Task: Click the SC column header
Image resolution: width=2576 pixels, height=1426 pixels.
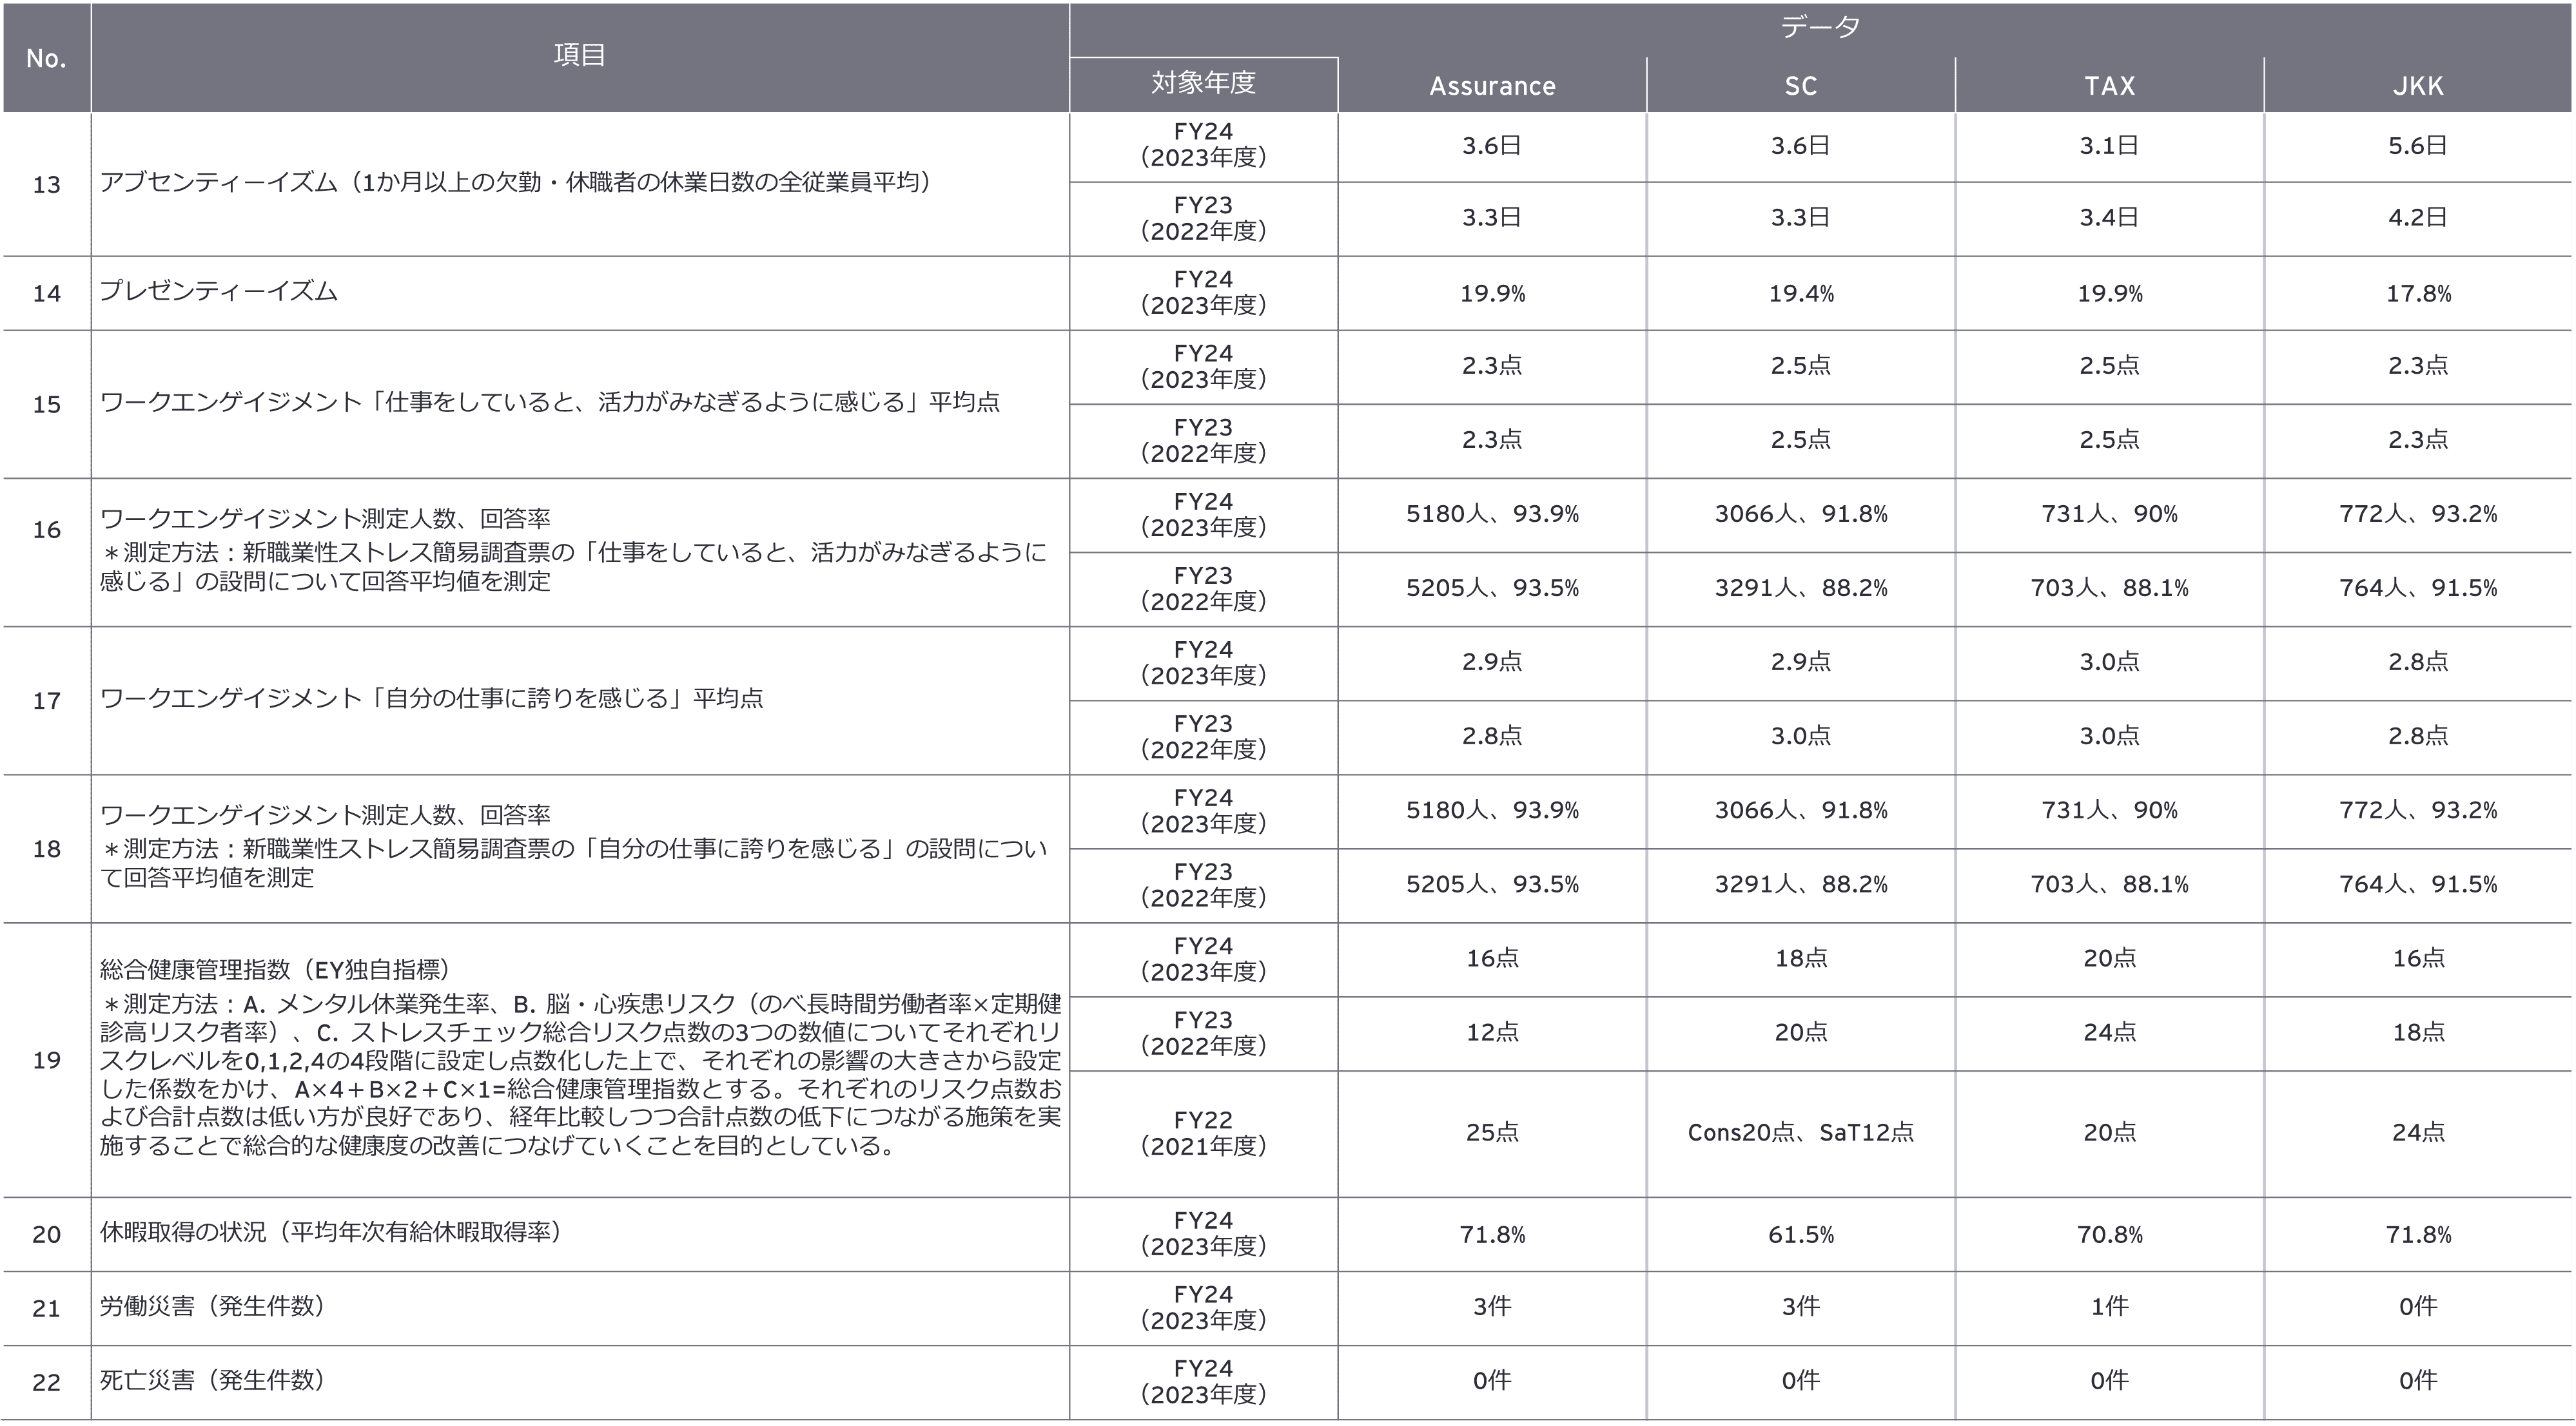Action: [x=1800, y=86]
